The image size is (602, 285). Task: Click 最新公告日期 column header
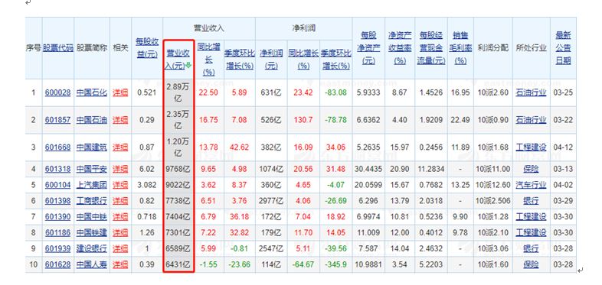[x=563, y=48]
